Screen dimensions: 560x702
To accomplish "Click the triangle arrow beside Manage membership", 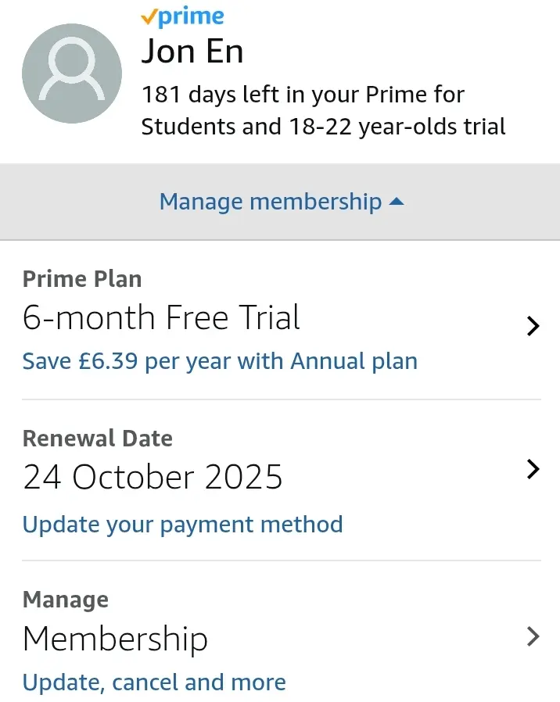I will (x=397, y=202).
